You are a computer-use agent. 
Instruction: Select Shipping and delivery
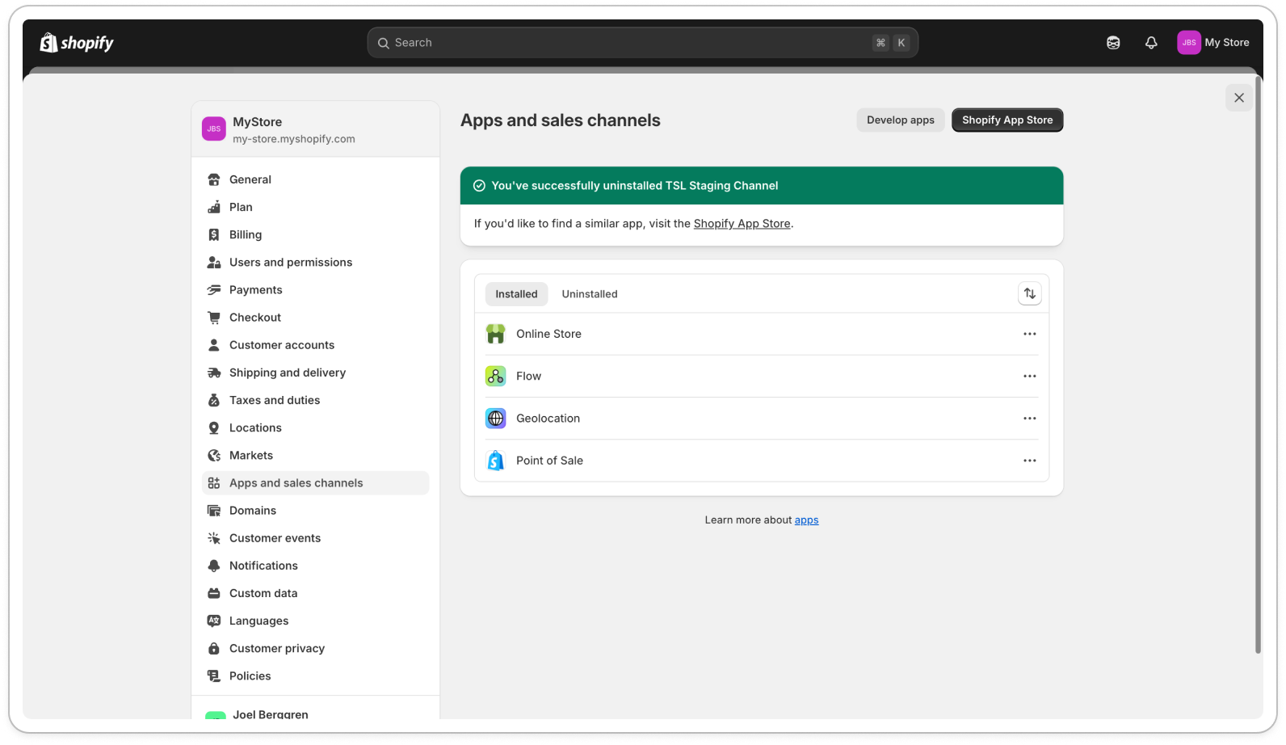click(x=315, y=372)
